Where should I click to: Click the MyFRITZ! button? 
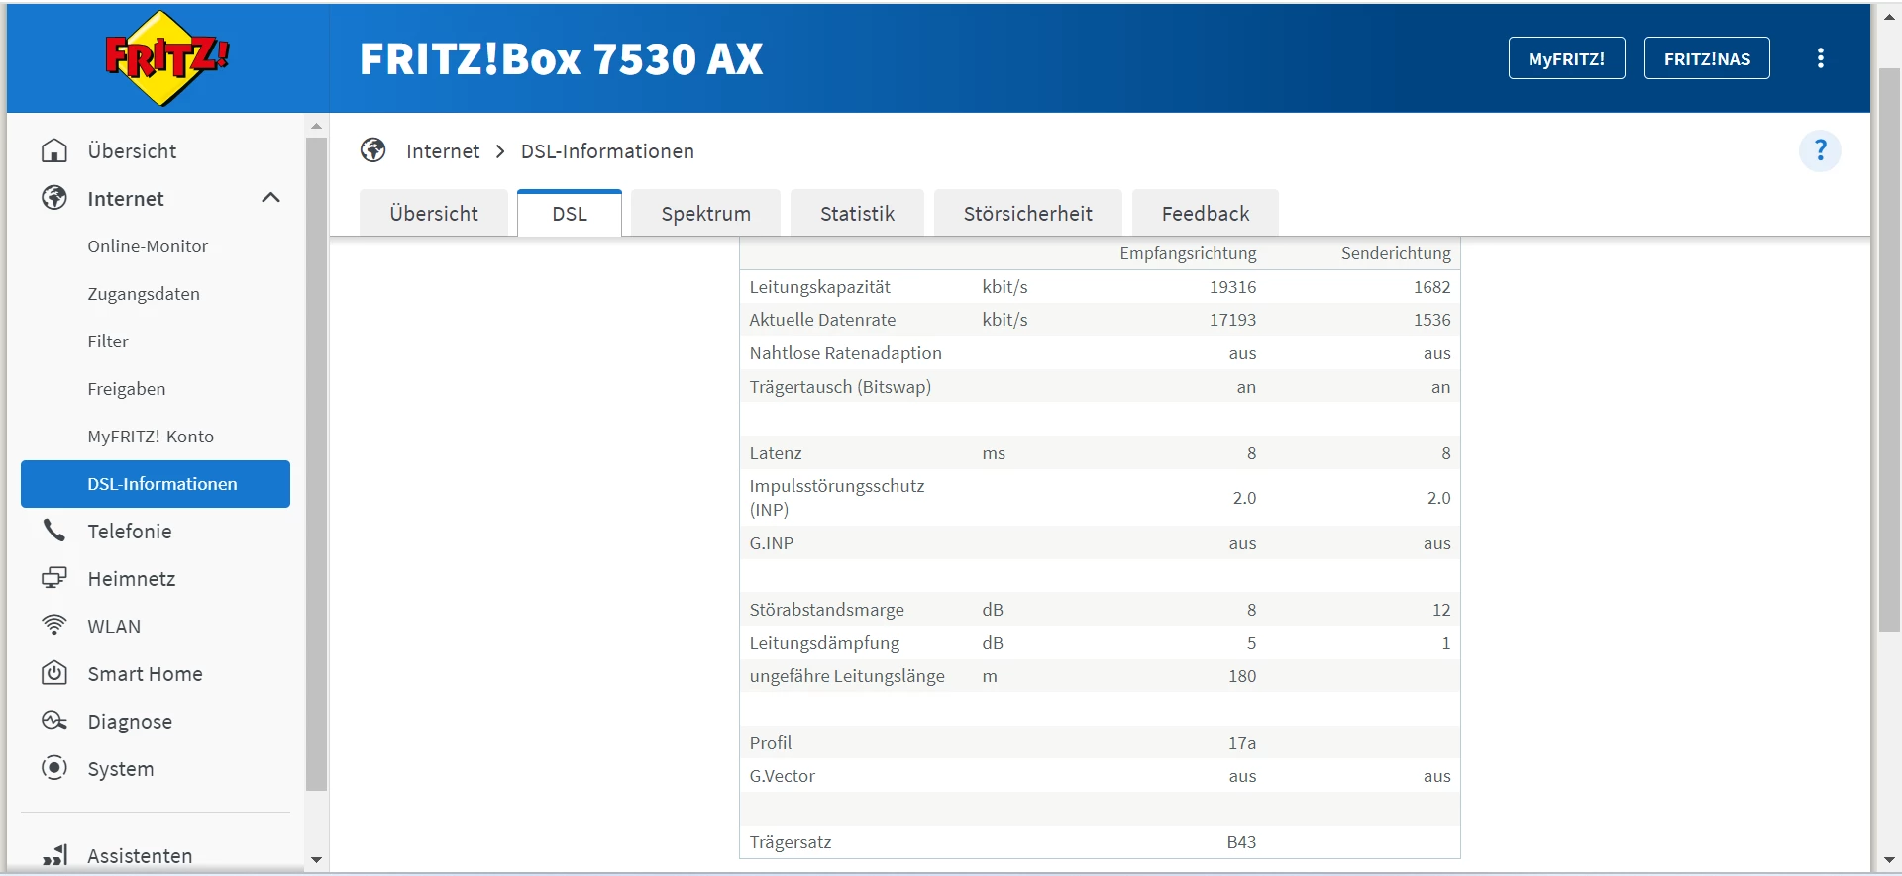[1566, 58]
